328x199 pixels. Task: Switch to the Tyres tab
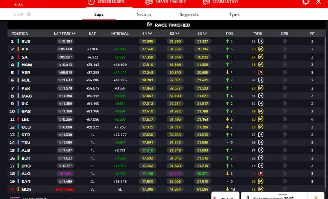[234, 14]
